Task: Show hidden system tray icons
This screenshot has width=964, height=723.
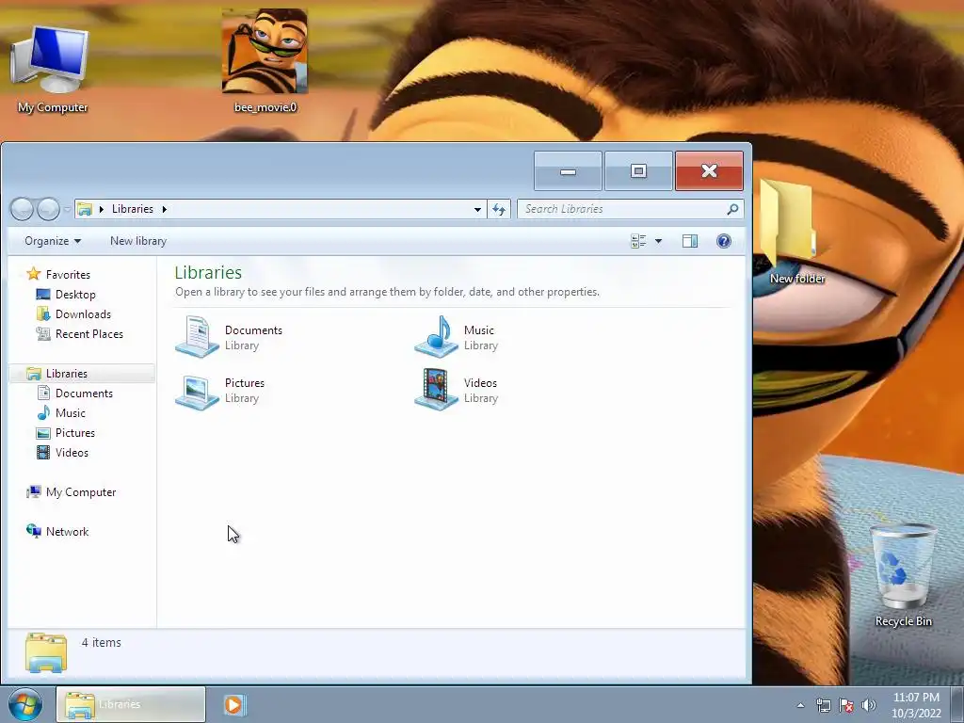Action: point(800,705)
